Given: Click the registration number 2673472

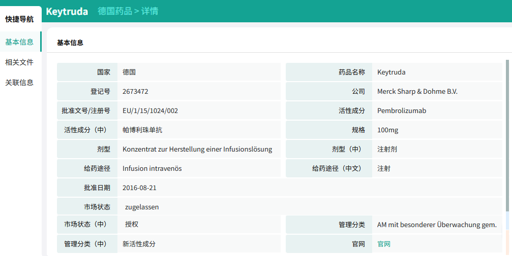Looking at the screenshot, I should point(135,92).
